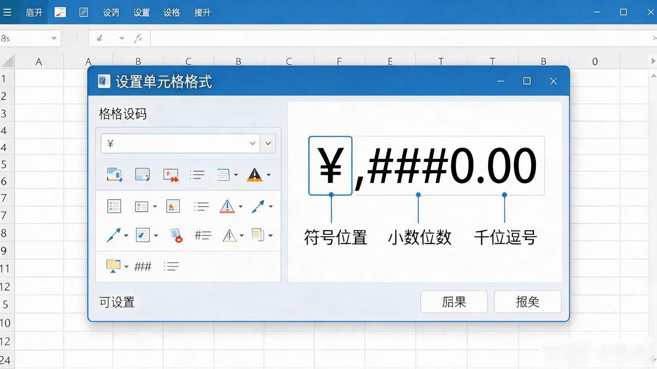Click the black warning triangle with orange base

pyautogui.click(x=255, y=175)
